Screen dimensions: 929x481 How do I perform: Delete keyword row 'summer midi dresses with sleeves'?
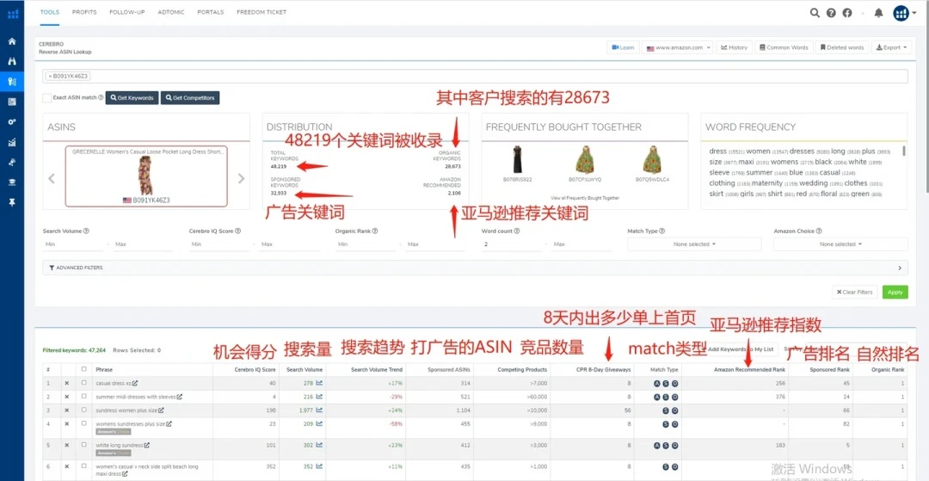66,397
